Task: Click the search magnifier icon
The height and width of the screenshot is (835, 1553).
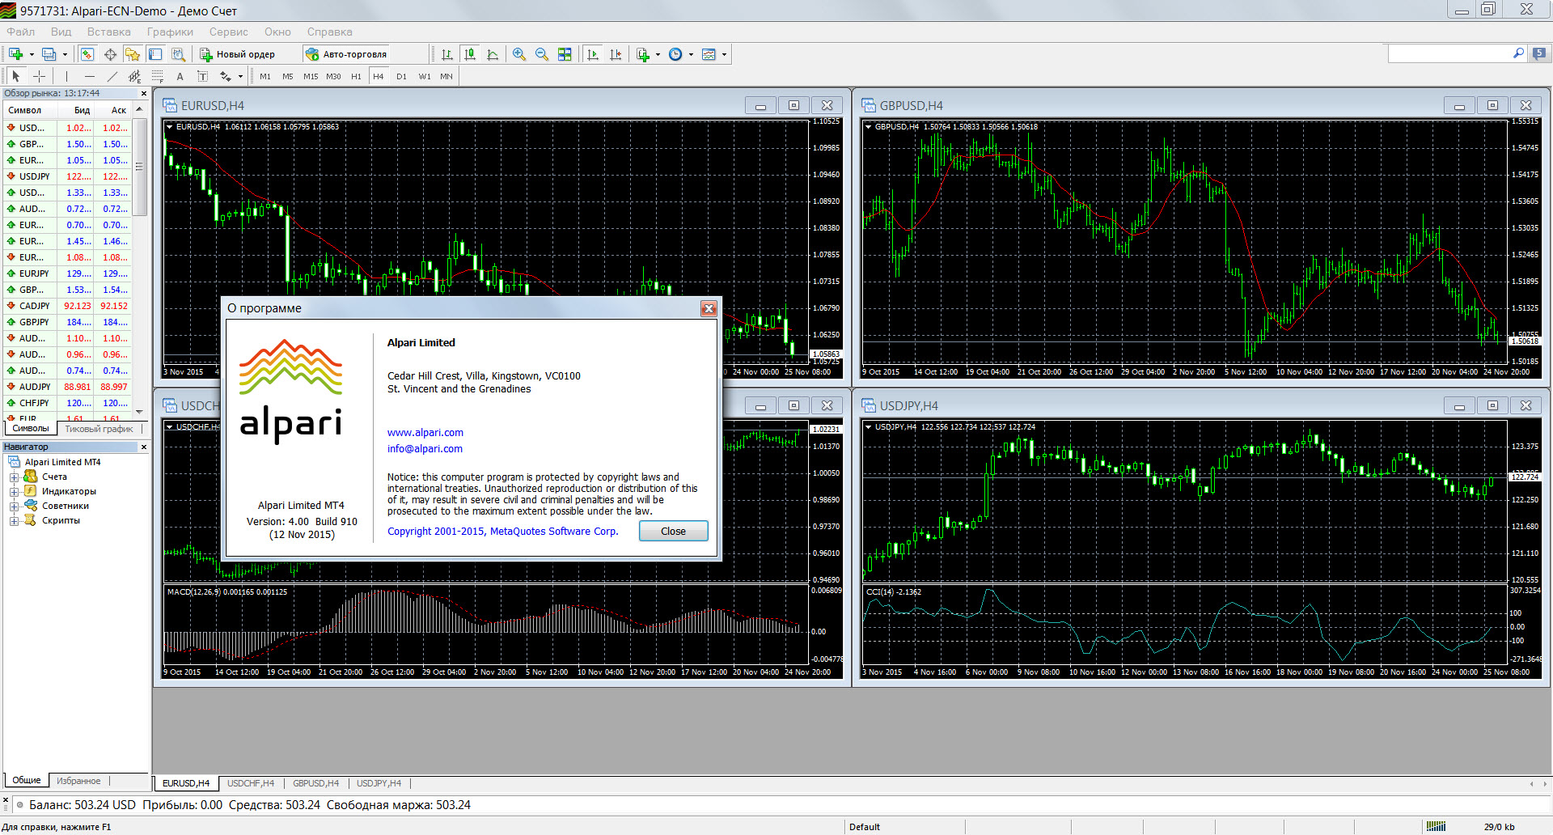Action: click(1518, 53)
